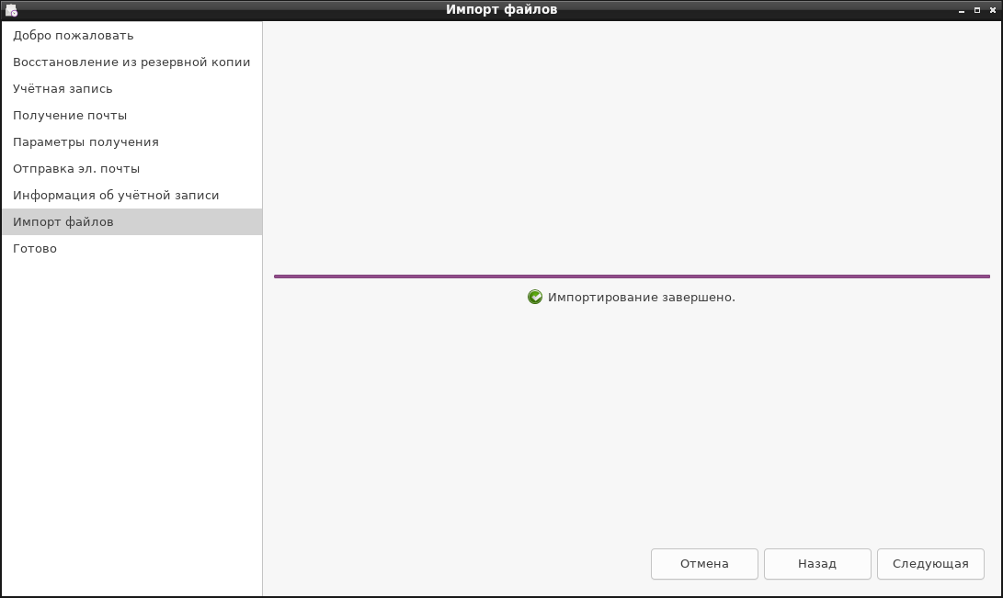Screen dimensions: 1003x598
Task: Proceed with the Следующая button
Action: click(x=930, y=564)
